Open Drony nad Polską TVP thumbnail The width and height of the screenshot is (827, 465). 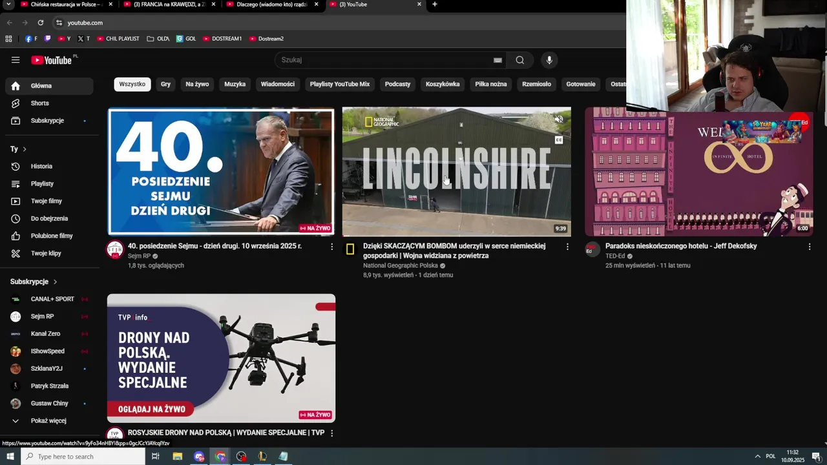click(x=221, y=358)
